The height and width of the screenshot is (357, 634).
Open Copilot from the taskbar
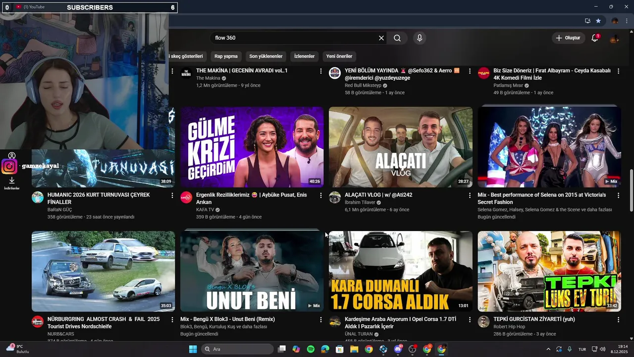[x=296, y=349]
